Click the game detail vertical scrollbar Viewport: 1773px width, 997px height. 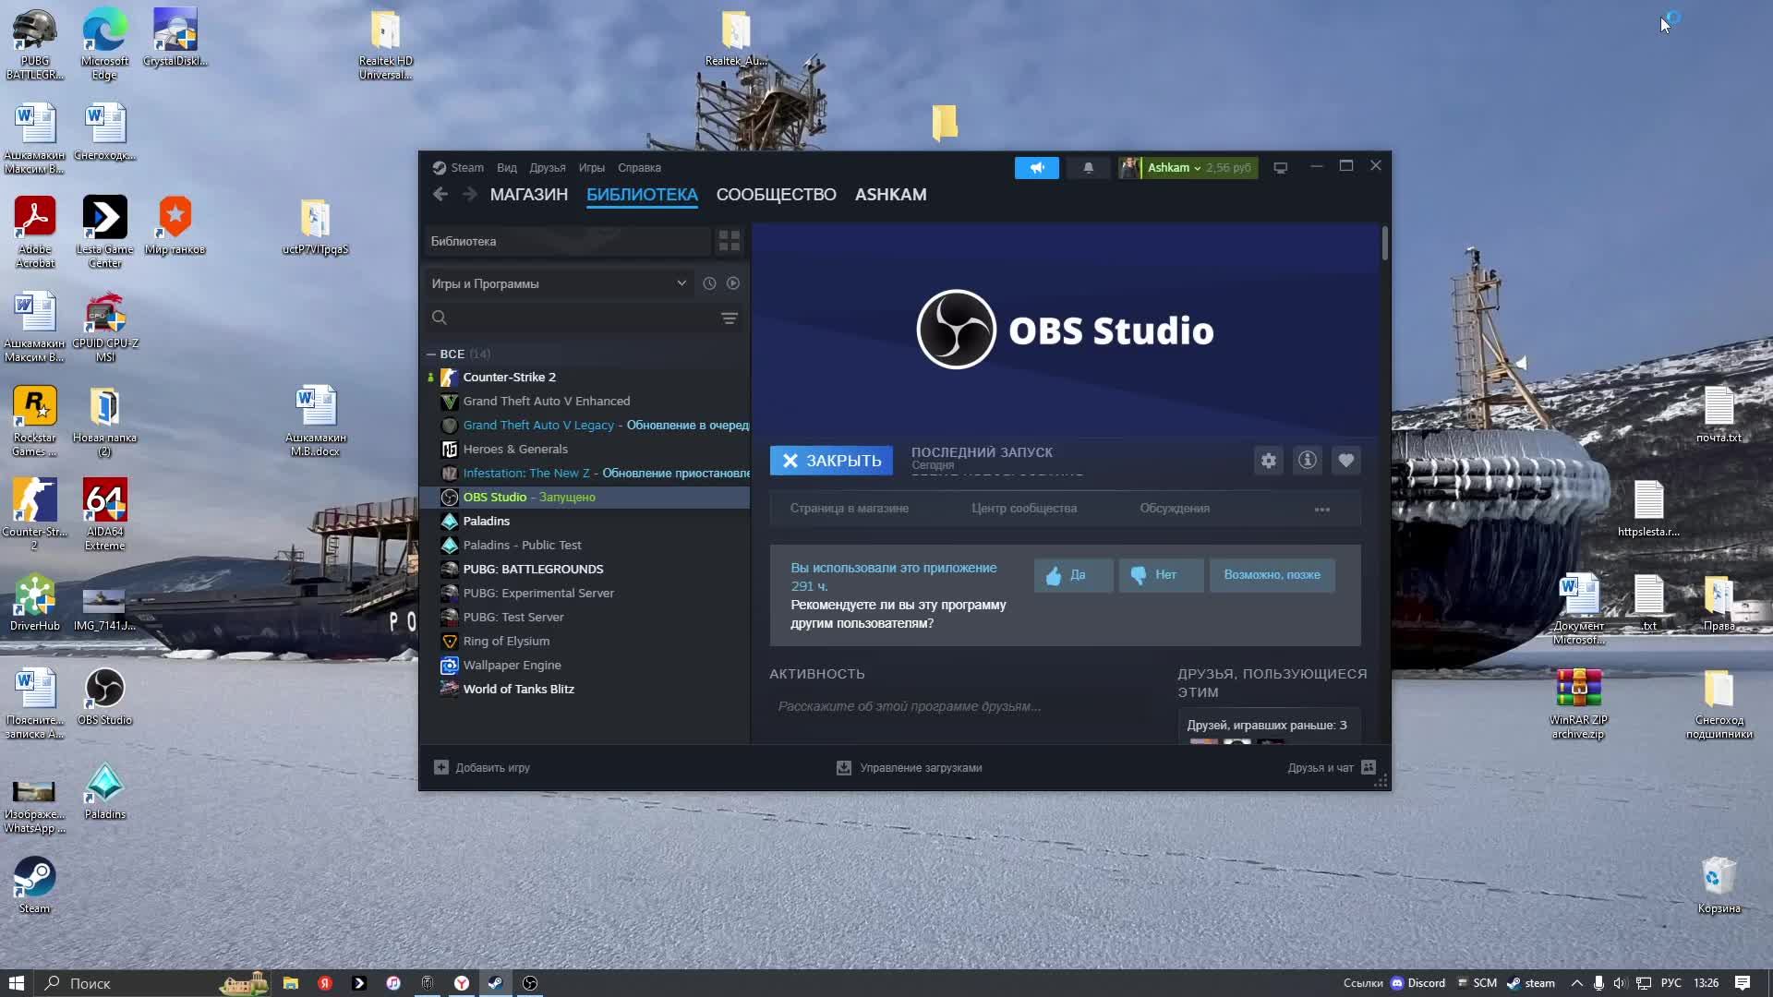pos(1384,244)
